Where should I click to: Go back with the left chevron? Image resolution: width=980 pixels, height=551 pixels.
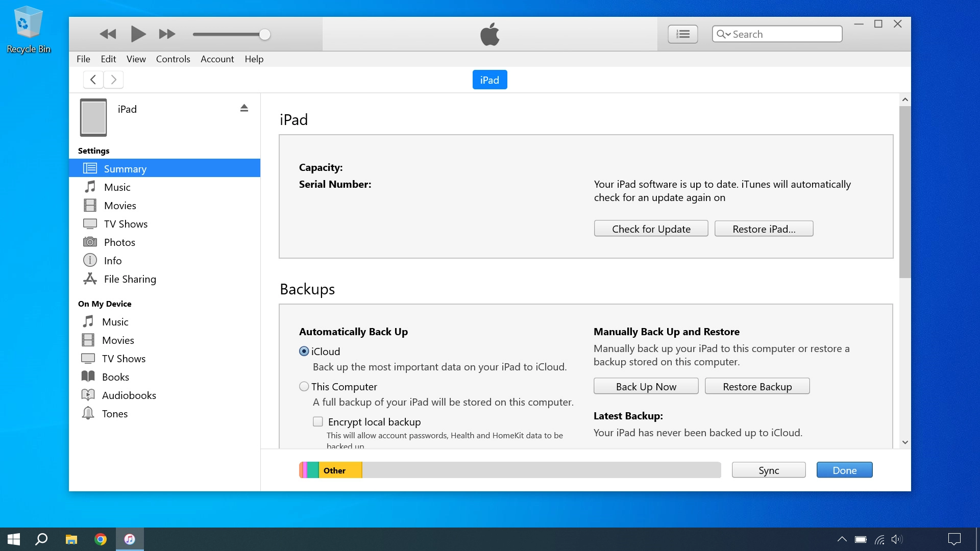pos(93,80)
